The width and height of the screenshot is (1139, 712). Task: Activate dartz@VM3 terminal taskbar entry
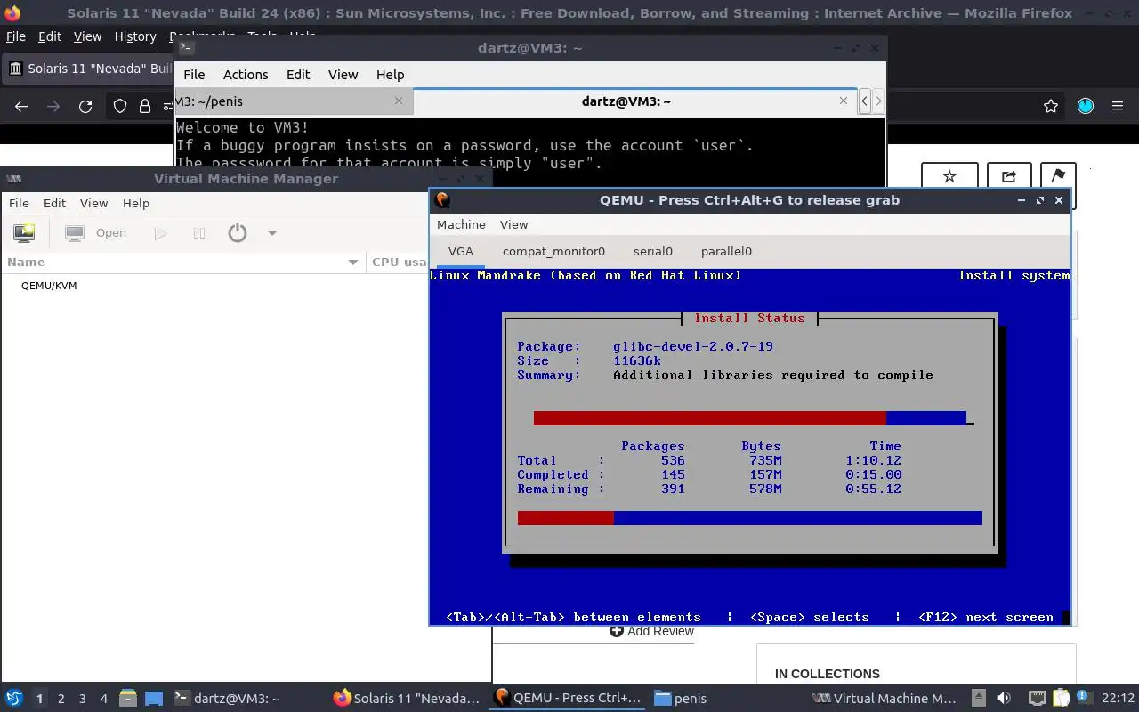click(x=228, y=699)
